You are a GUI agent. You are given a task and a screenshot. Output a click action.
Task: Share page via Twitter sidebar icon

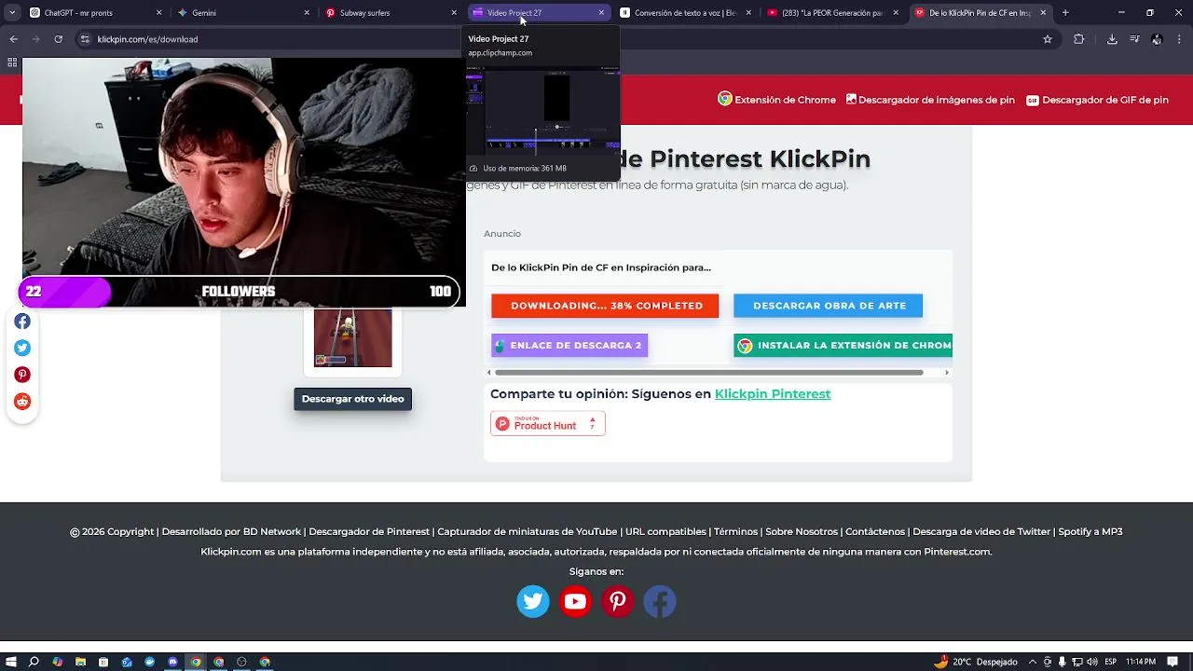22,348
